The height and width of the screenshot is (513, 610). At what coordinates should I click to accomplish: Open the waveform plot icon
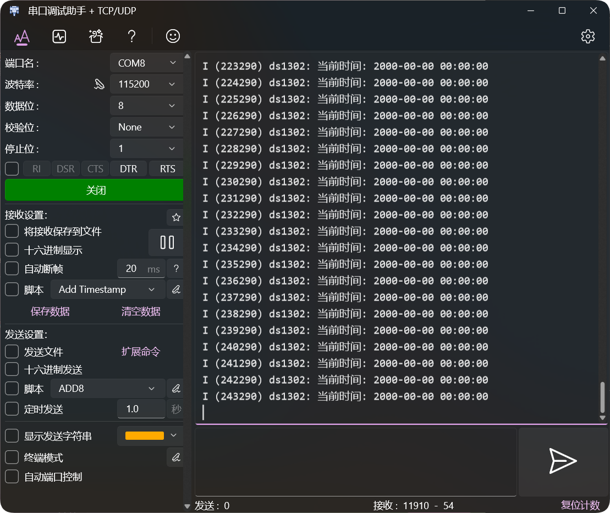coord(59,36)
